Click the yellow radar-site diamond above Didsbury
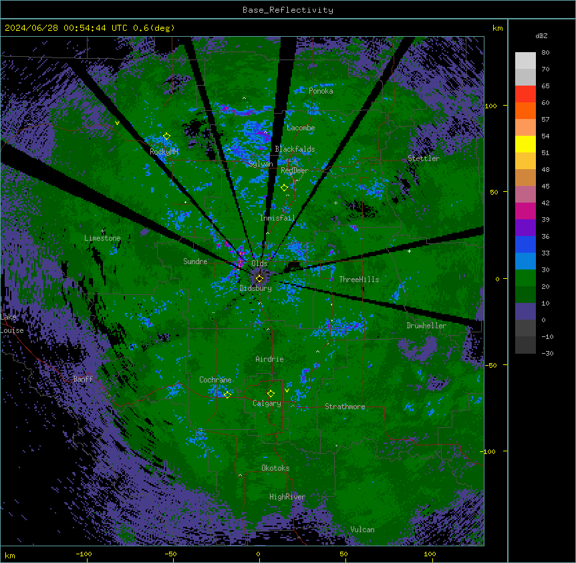Screen dimensions: 576x563 259,279
